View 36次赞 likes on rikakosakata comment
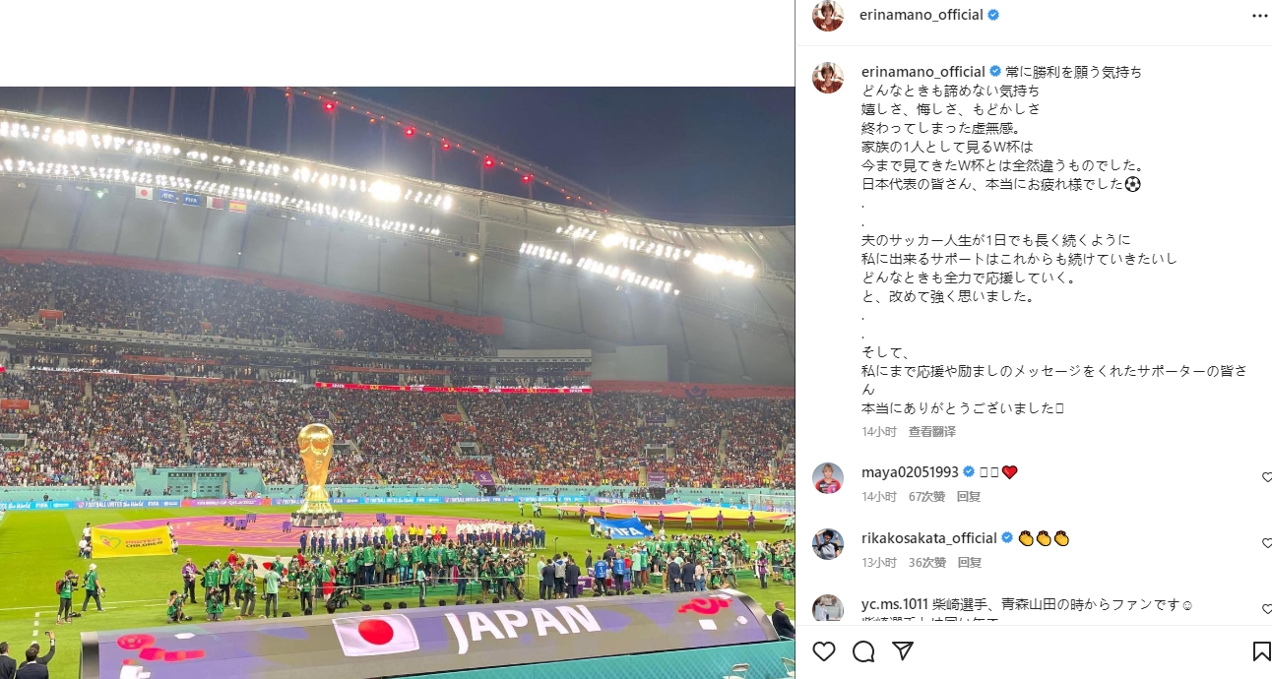The width and height of the screenshot is (1272, 679). 926,563
